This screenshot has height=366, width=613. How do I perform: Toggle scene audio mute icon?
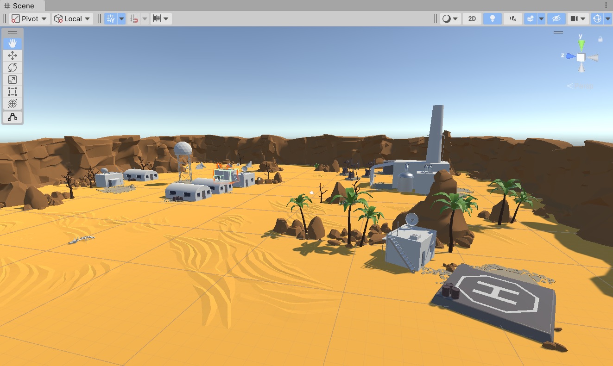tap(513, 19)
